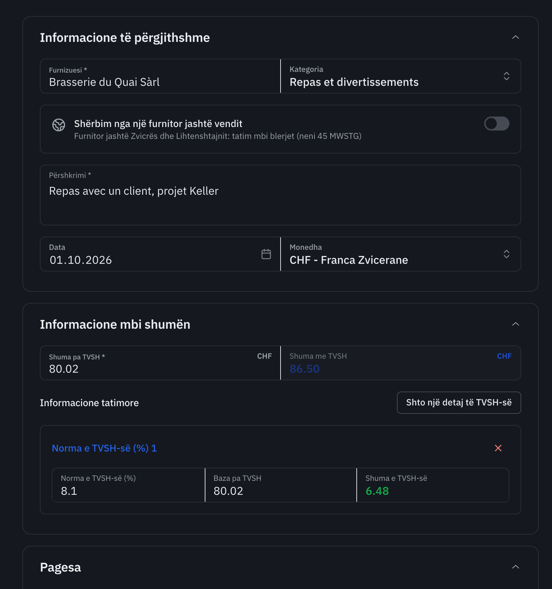Open the calendar picker in Data field

coord(266,254)
